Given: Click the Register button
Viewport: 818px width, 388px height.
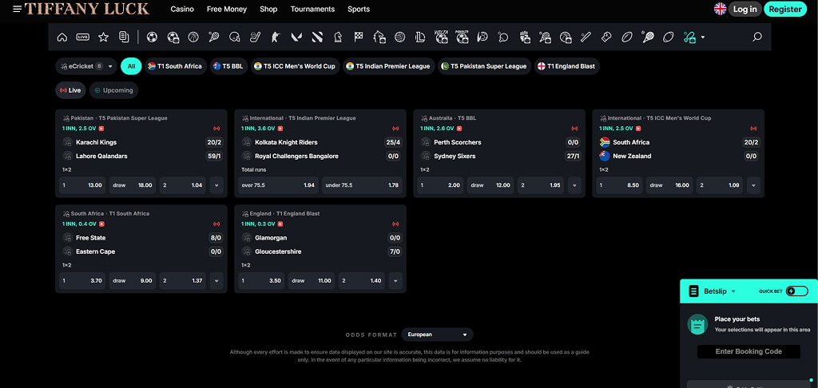Looking at the screenshot, I should click(x=785, y=9).
